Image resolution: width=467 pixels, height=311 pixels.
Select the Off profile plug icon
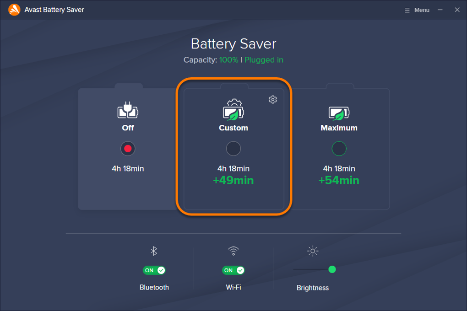(128, 110)
